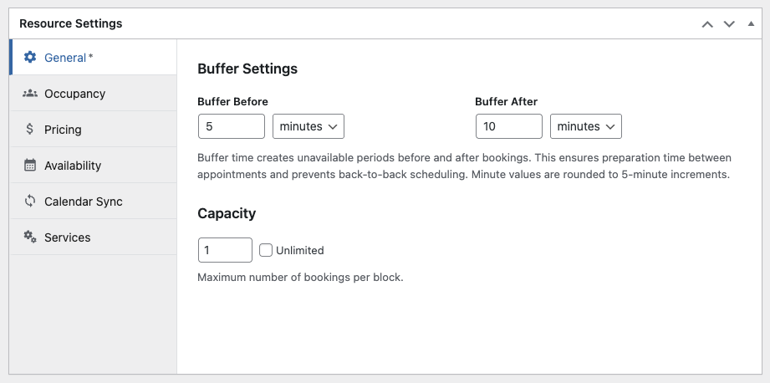Move the panel down with the down arrow
Image resolution: width=770 pixels, height=383 pixels.
point(729,24)
